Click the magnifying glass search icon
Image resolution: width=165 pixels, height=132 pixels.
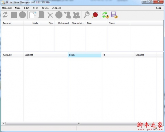click(x=87, y=15)
